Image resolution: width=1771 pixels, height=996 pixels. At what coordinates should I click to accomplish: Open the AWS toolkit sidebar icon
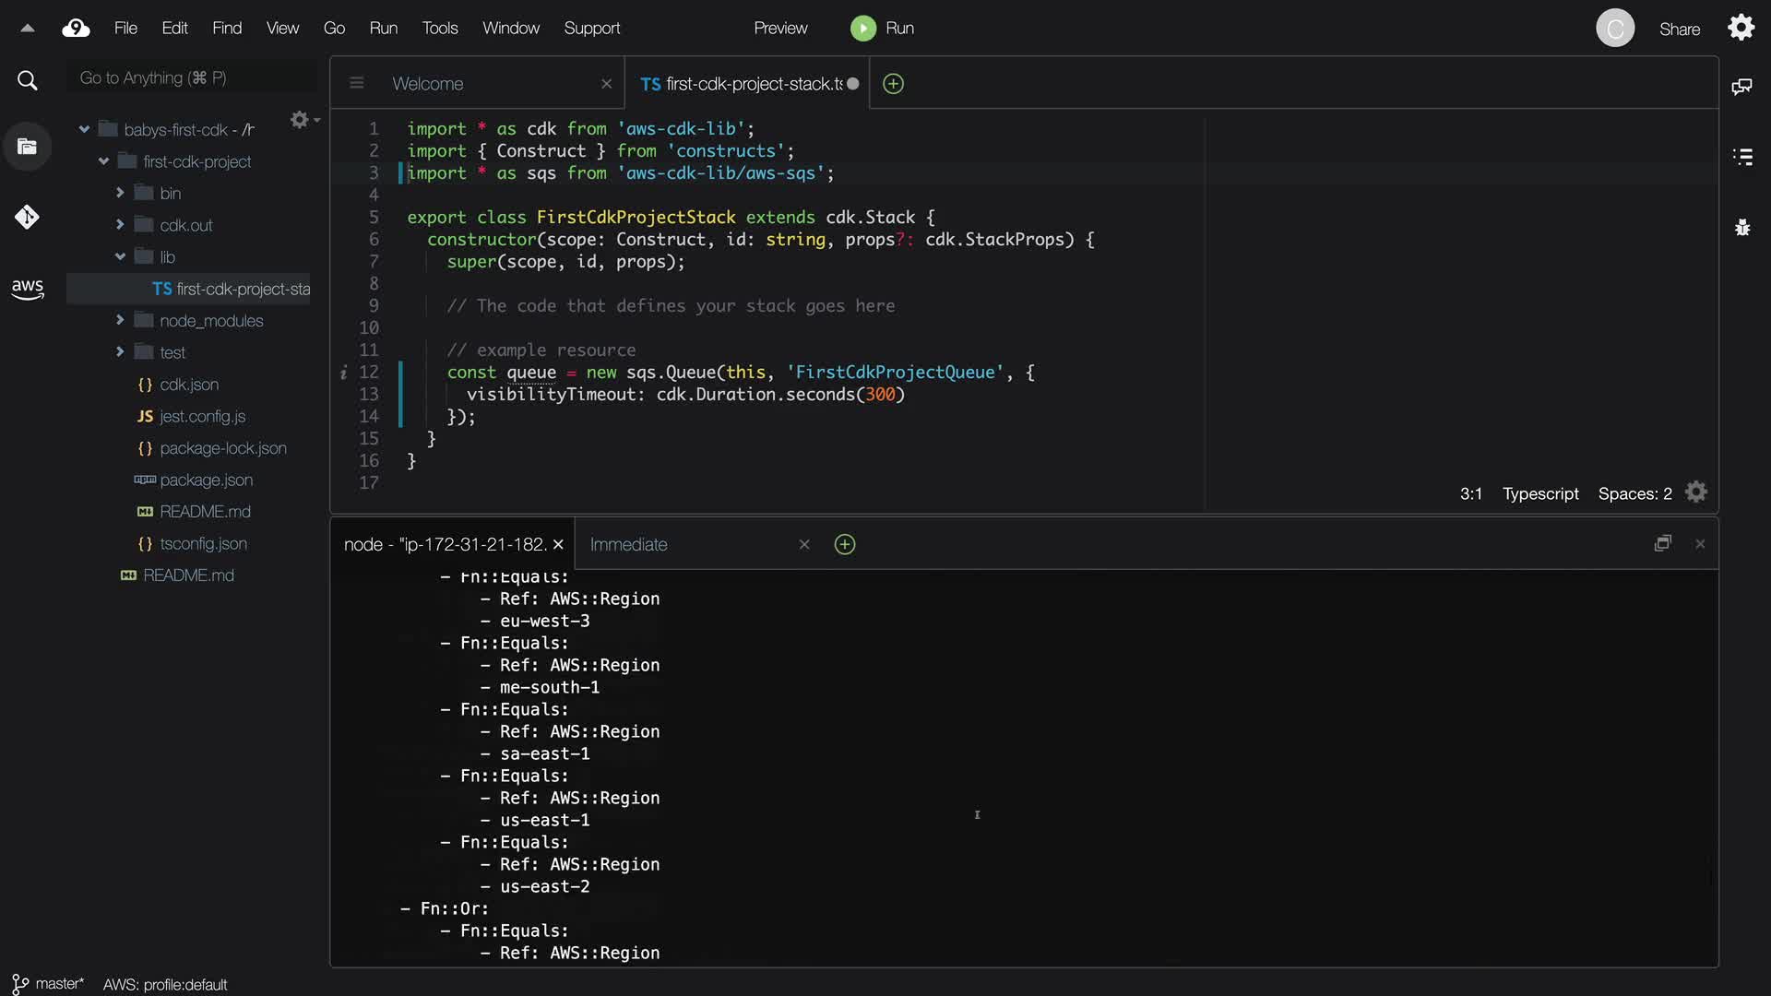click(27, 289)
